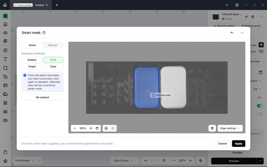The width and height of the screenshot is (267, 167).
Task: Select the Untitled document tab
Action: [40, 5]
